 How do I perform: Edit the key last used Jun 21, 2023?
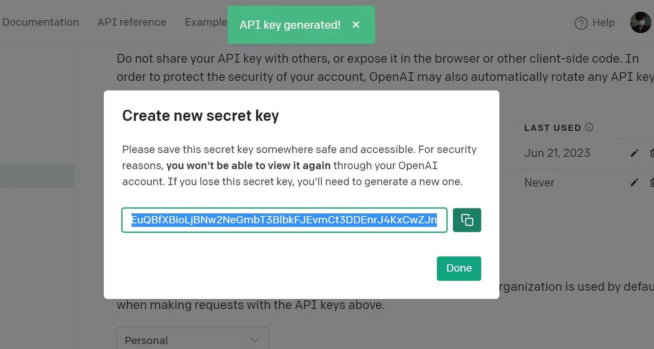click(x=634, y=153)
